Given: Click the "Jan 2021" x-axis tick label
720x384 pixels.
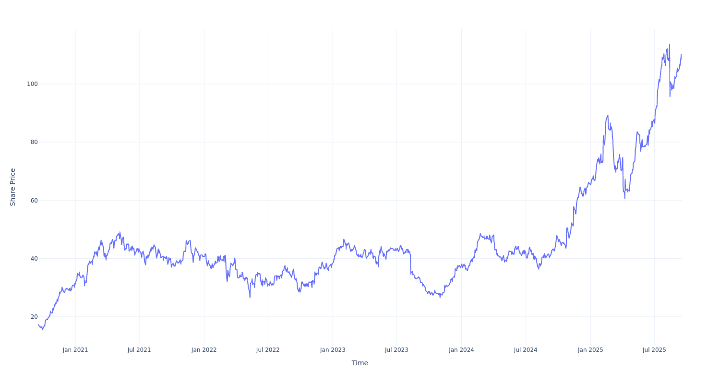Looking at the screenshot, I should [x=75, y=350].
